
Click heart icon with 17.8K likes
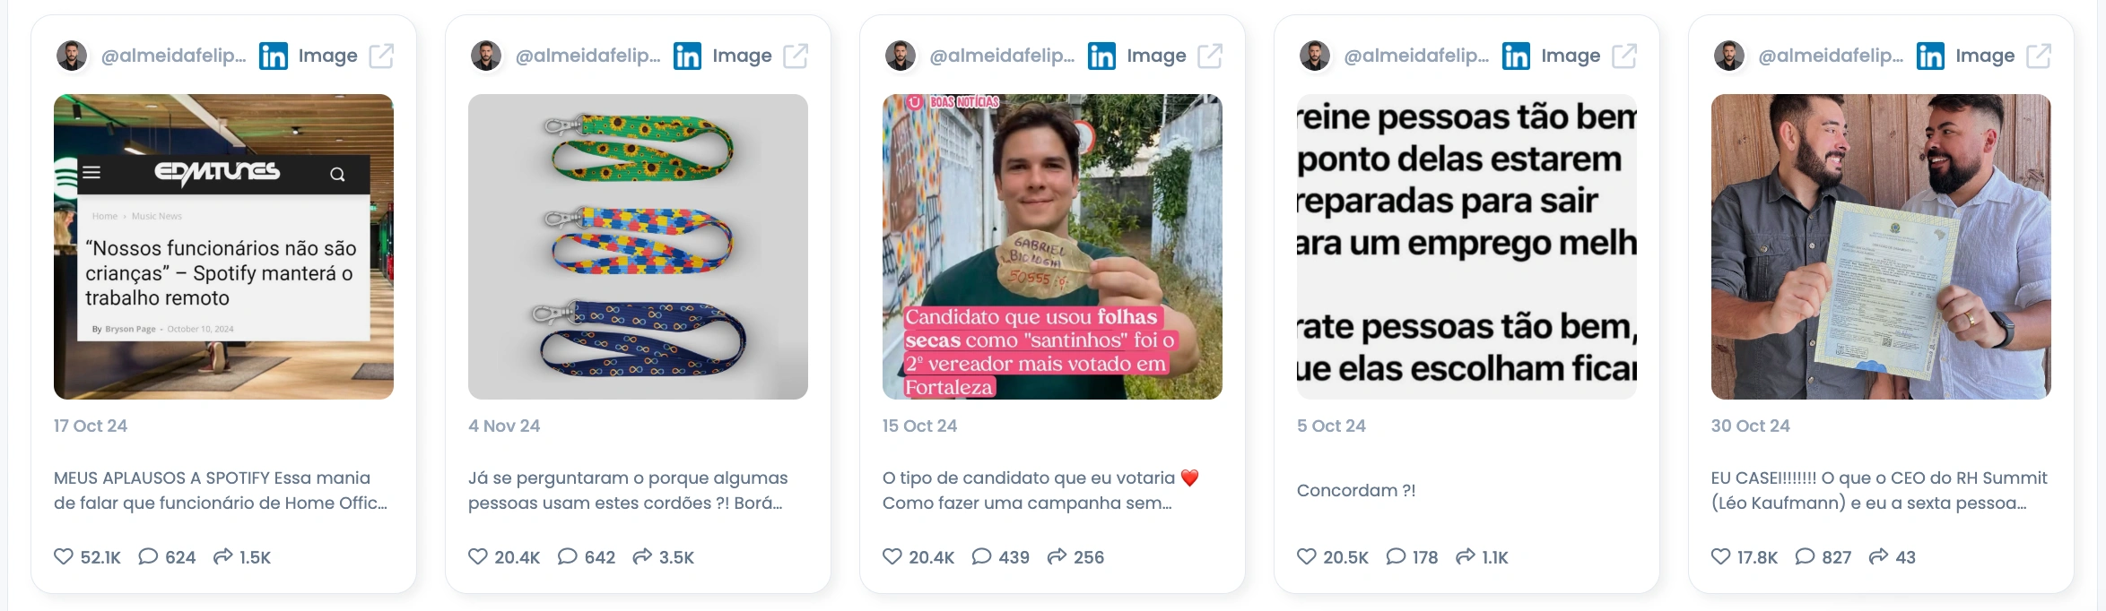pos(1721,556)
